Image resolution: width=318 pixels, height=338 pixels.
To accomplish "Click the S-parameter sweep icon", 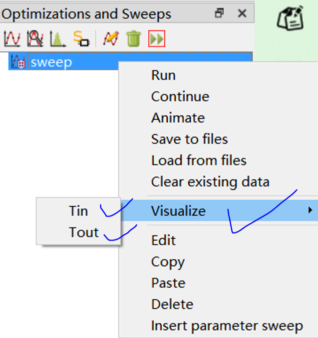I will pos(81,38).
